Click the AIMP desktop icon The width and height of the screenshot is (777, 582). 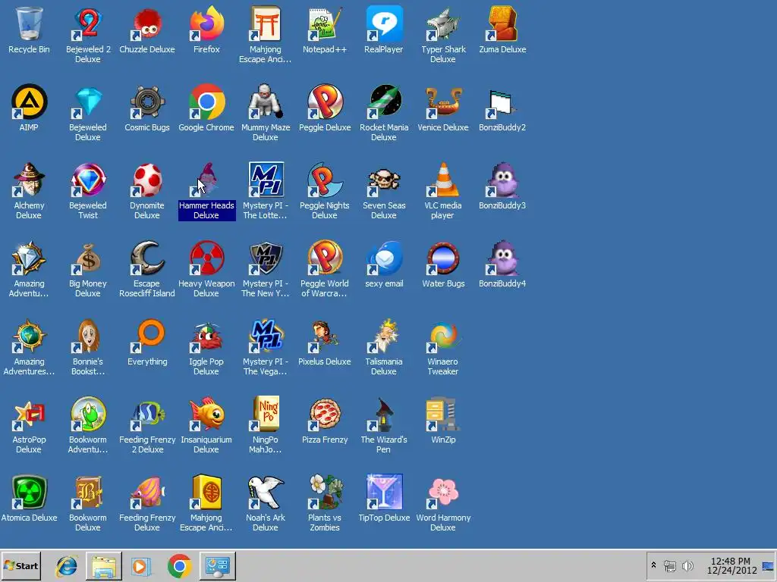29,102
